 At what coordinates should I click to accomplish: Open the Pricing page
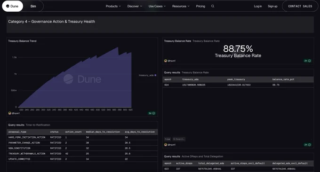200,6
